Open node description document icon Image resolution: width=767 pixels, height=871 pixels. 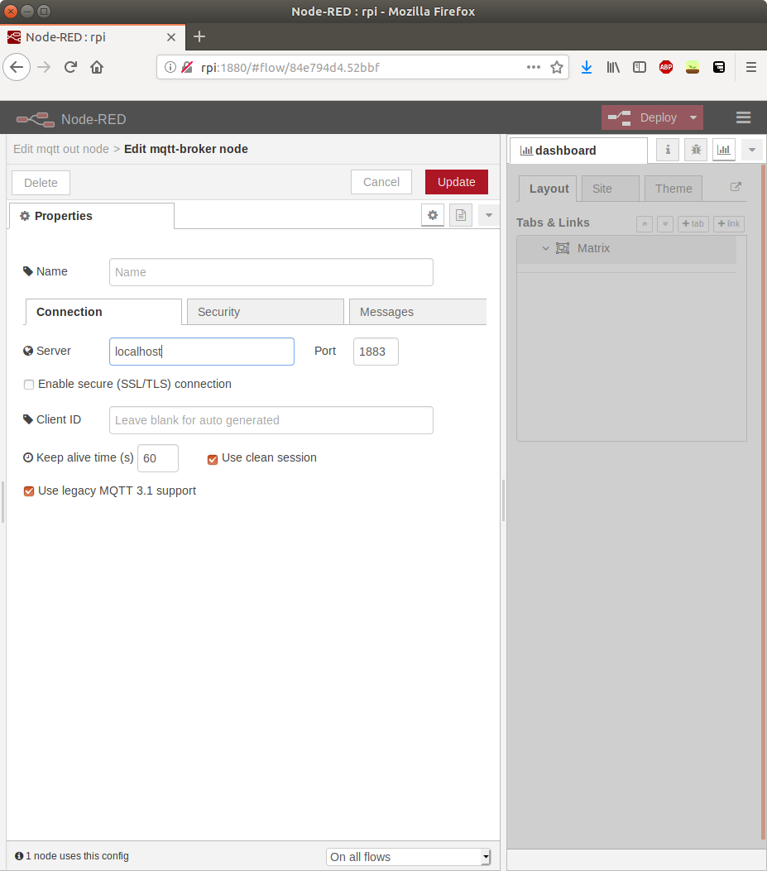click(461, 215)
